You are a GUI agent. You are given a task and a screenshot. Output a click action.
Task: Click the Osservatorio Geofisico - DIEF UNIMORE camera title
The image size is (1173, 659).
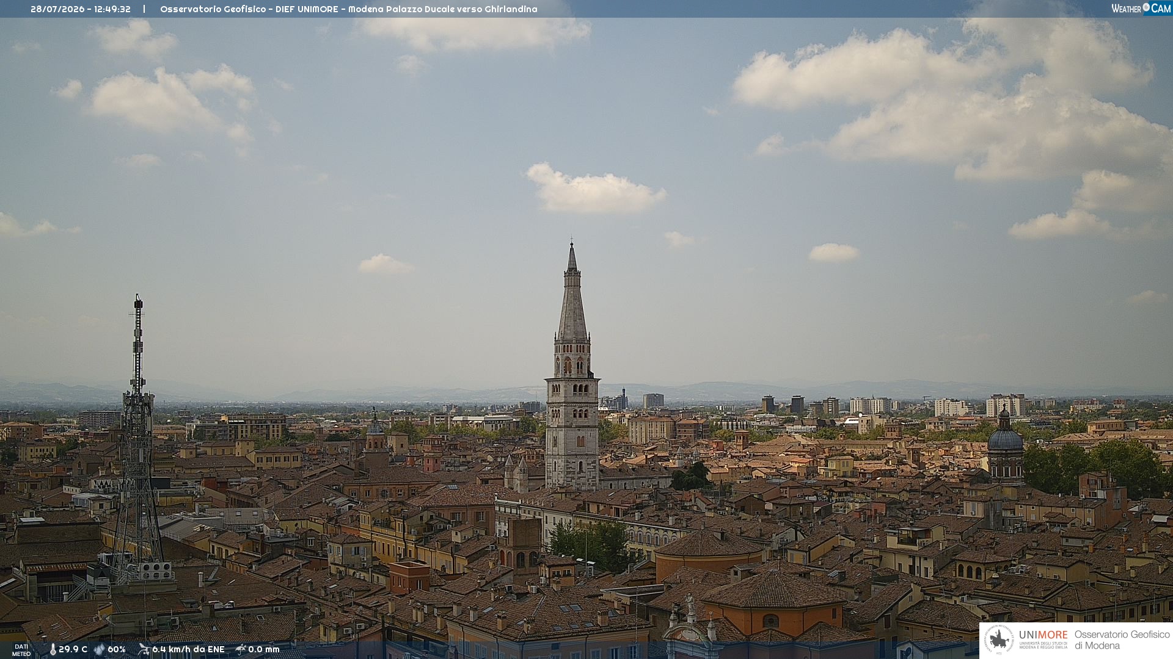coord(349,9)
